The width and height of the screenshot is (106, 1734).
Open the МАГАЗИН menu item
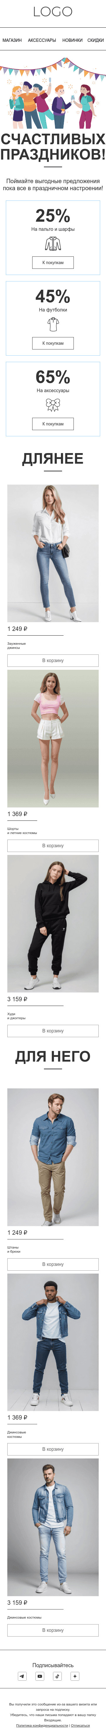coord(12,40)
